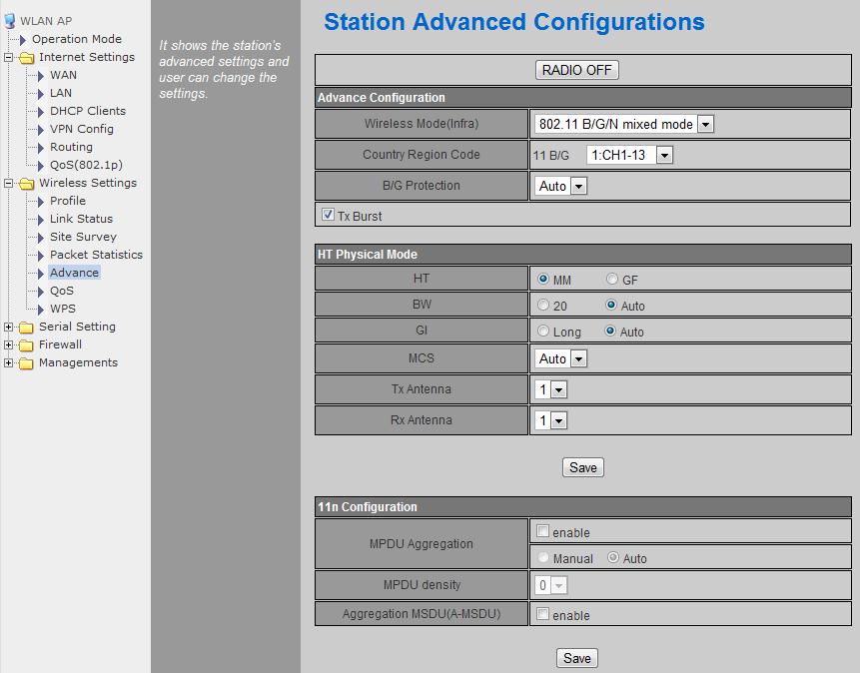This screenshot has height=673, width=860.
Task: Open the Tx Antenna dropdown
Action: [x=550, y=390]
